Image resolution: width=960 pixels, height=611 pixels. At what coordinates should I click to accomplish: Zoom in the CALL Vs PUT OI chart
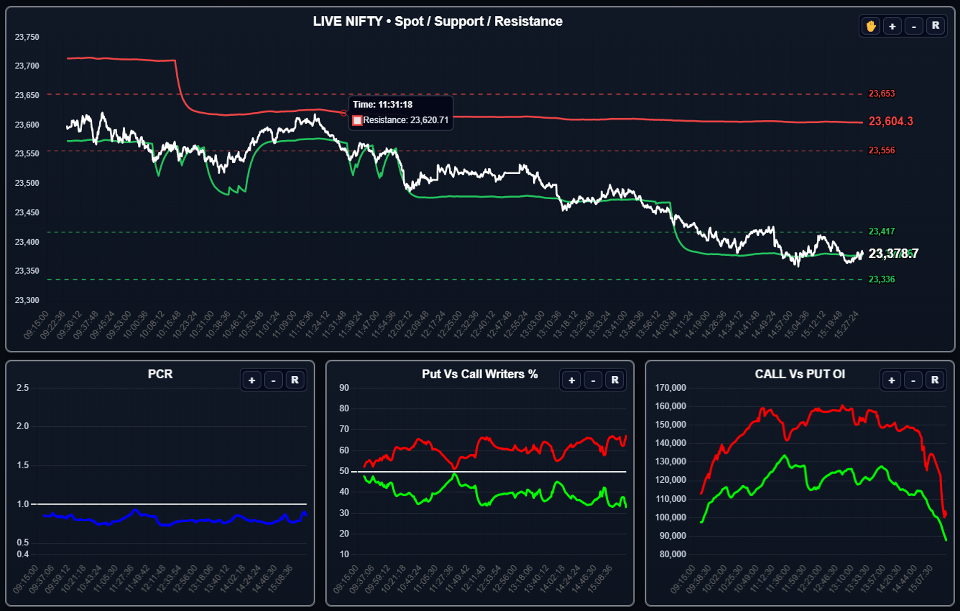pos(892,380)
